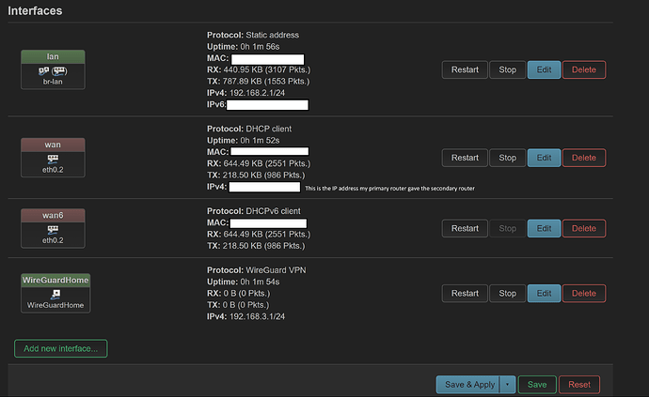Restart the wan6 DHCPv6 interface

pyautogui.click(x=465, y=228)
